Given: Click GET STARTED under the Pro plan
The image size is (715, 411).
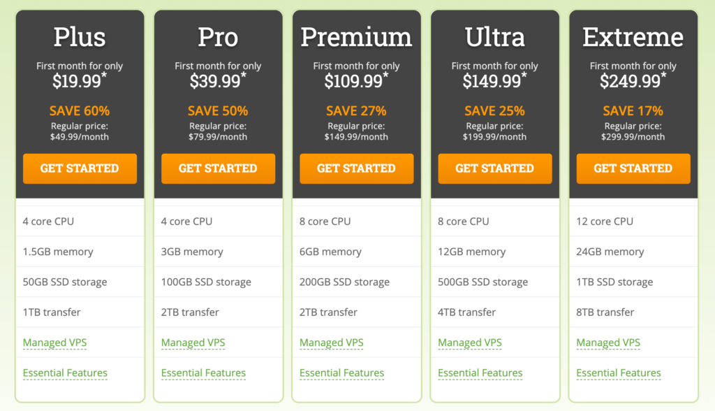Looking at the screenshot, I should coord(218,168).
